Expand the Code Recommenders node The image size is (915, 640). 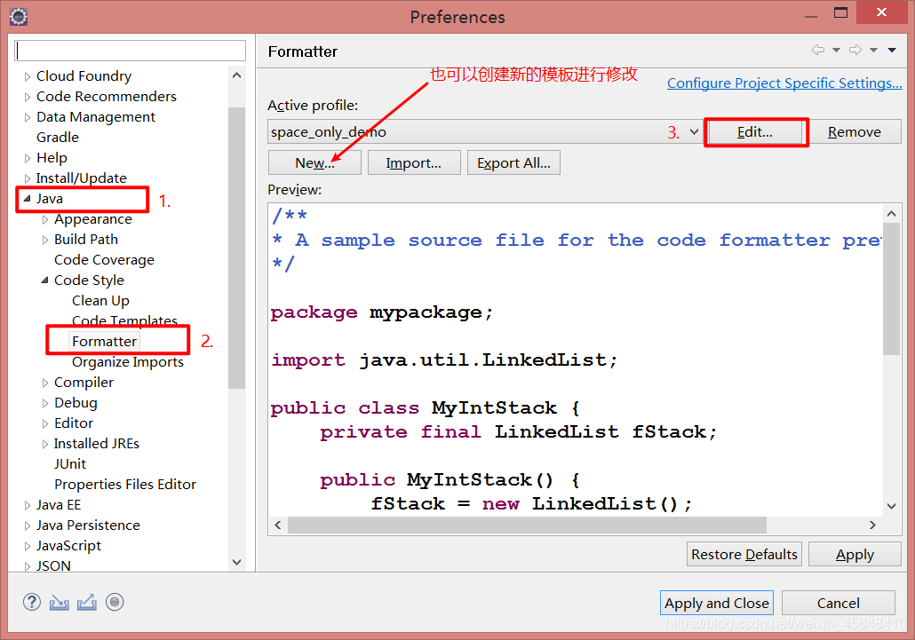point(28,97)
